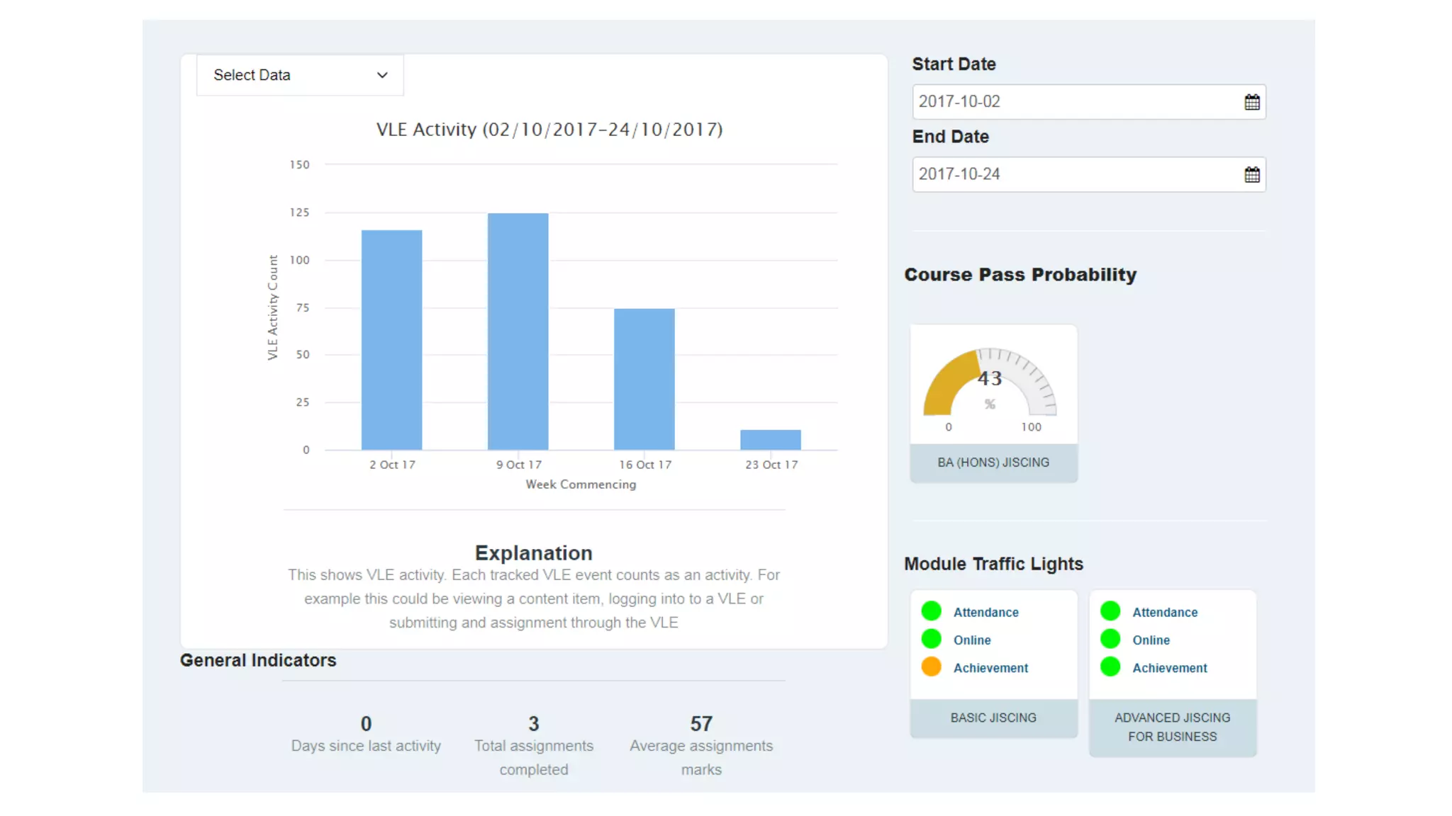The width and height of the screenshot is (1452, 816).
Task: Click Advanced Jiscing green Attendance light
Action: pos(1110,611)
